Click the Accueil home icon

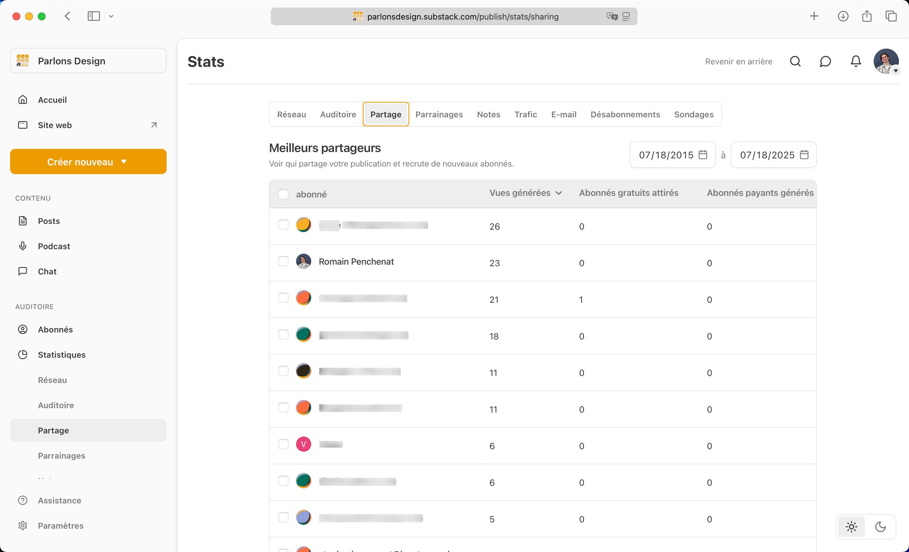tap(23, 100)
